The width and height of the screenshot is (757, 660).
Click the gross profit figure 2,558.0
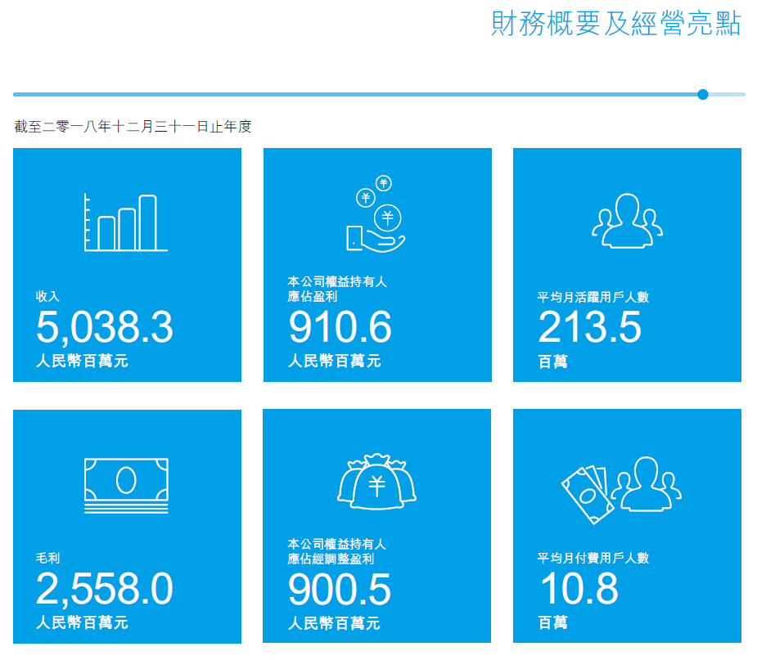(x=104, y=589)
